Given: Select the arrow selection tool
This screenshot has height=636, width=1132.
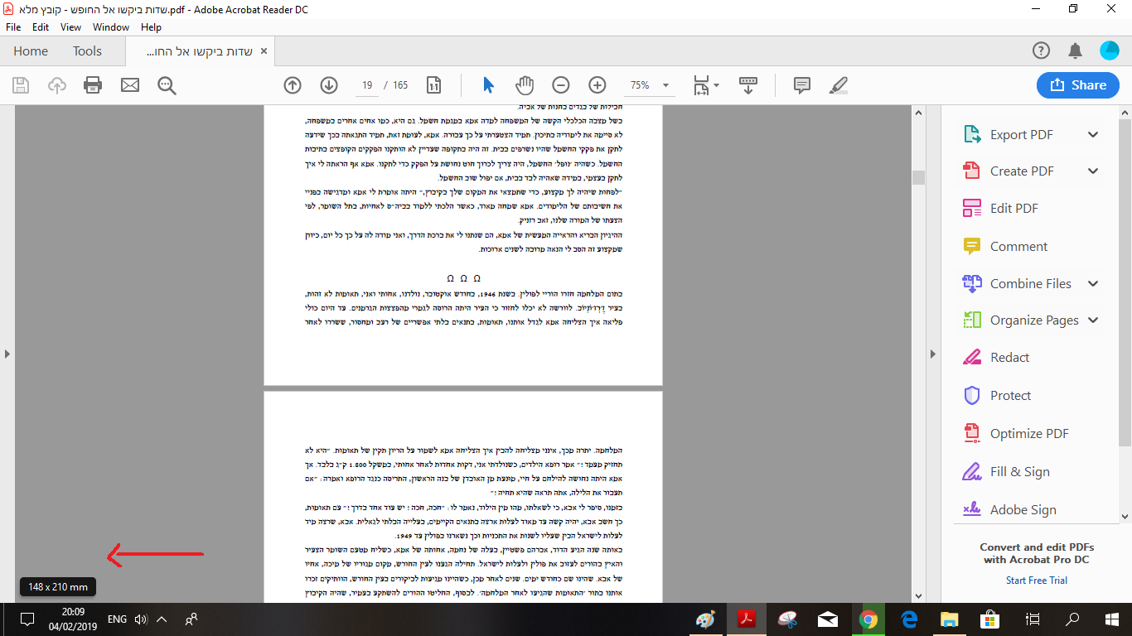Looking at the screenshot, I should click(x=487, y=84).
